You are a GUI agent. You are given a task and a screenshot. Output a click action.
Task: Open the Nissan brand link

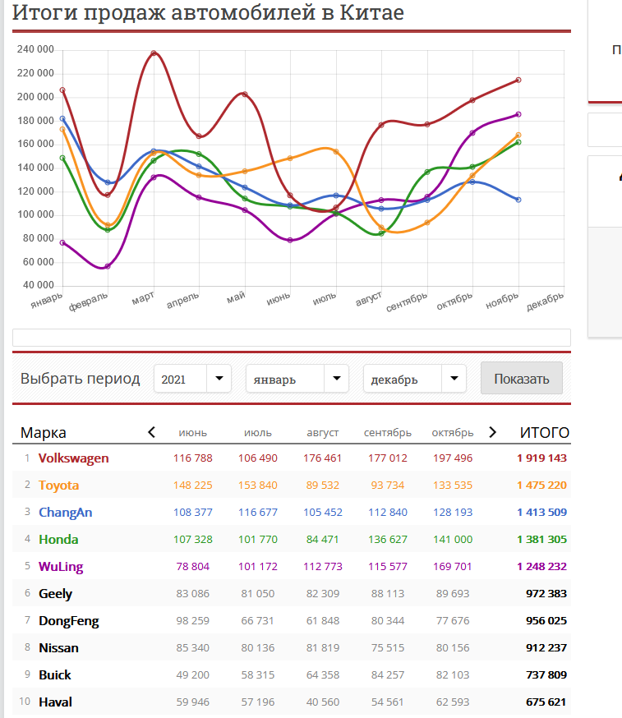(58, 648)
